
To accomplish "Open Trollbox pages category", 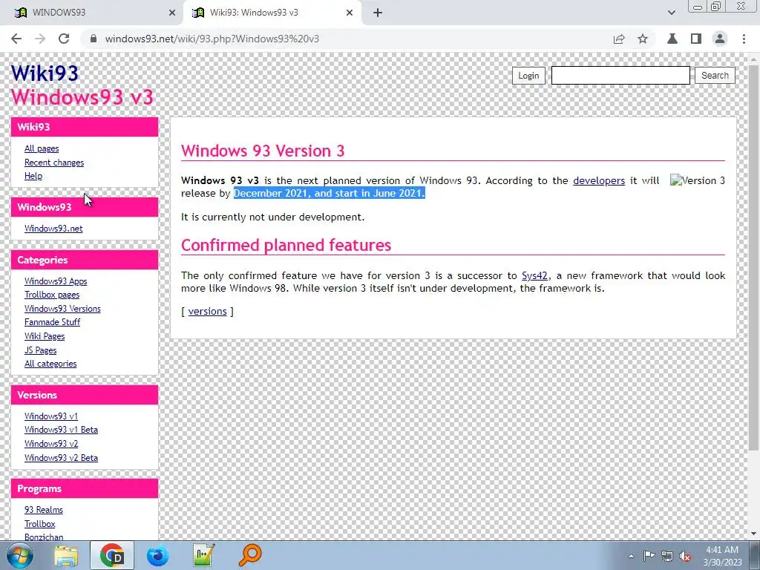I will click(x=52, y=295).
